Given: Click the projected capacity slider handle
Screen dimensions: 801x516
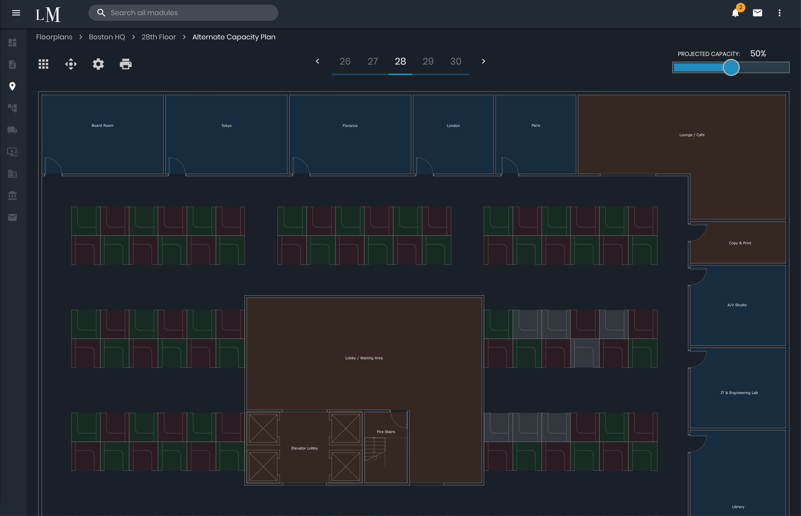Looking at the screenshot, I should [x=731, y=67].
